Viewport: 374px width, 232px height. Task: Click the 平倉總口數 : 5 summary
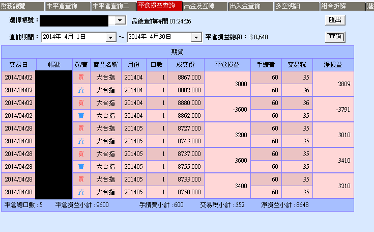[x=23, y=205]
